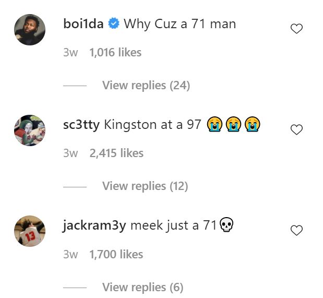Expand View replies (6)

142,287
